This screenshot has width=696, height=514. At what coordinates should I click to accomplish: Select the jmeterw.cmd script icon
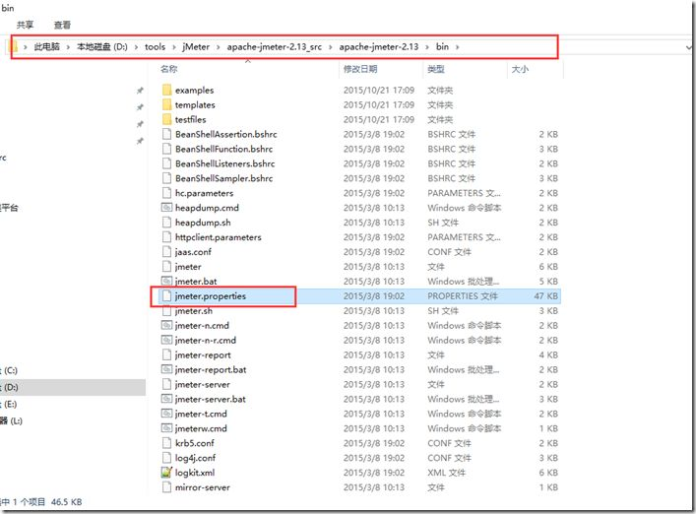coord(166,428)
